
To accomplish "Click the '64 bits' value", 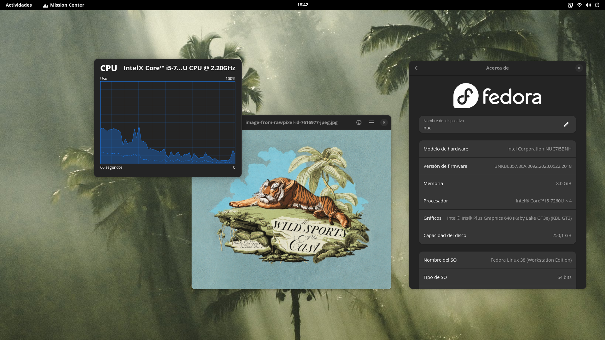I will tap(564, 277).
